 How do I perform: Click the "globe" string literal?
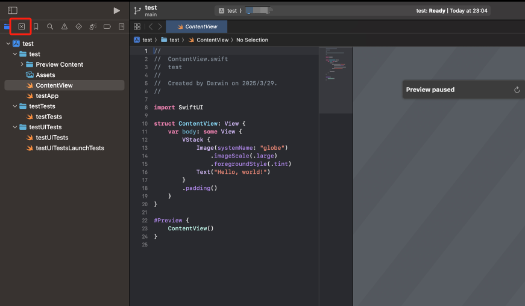(272, 148)
